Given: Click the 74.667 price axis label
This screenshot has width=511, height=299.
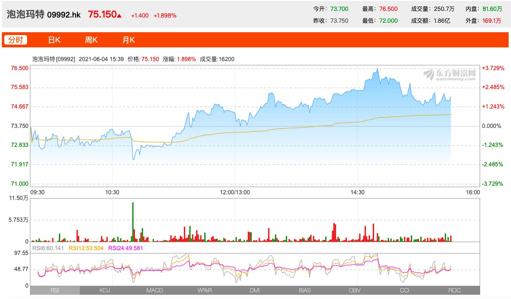Looking at the screenshot, I should tap(20, 107).
